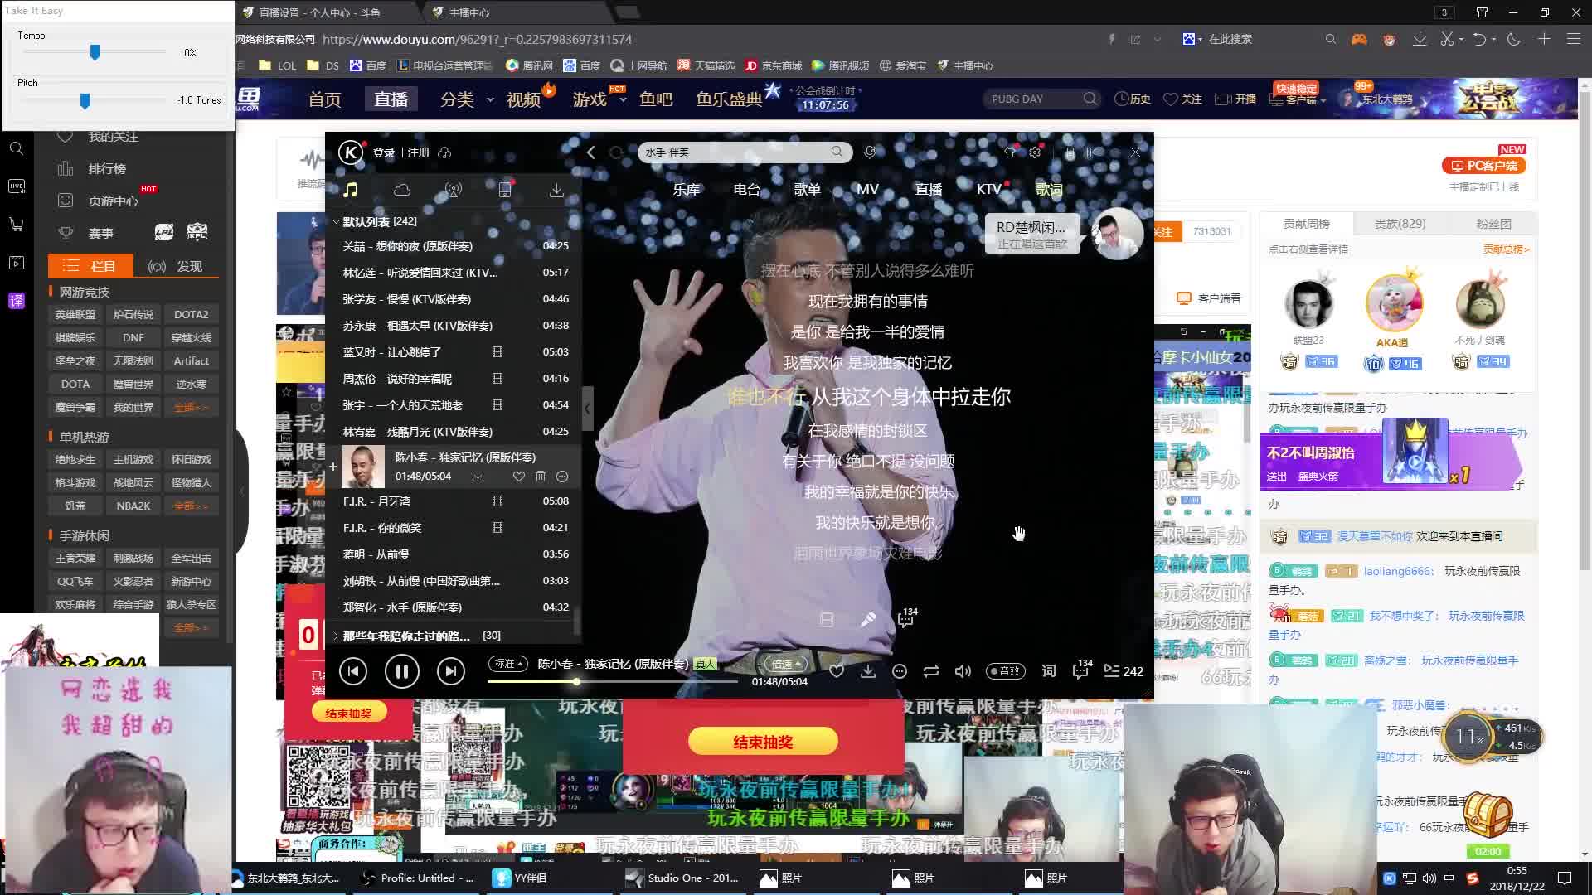
Task: Open the downloads icon in Kugou sidebar
Action: pyautogui.click(x=556, y=190)
